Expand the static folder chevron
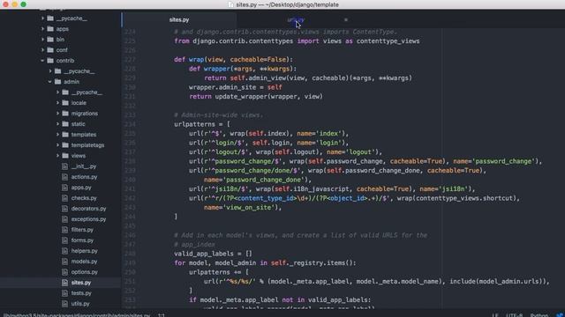The width and height of the screenshot is (565, 317). (x=57, y=123)
